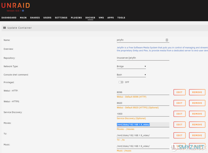Remove the Service Discovery setting
The width and height of the screenshot is (208, 153).
click(x=197, y=114)
